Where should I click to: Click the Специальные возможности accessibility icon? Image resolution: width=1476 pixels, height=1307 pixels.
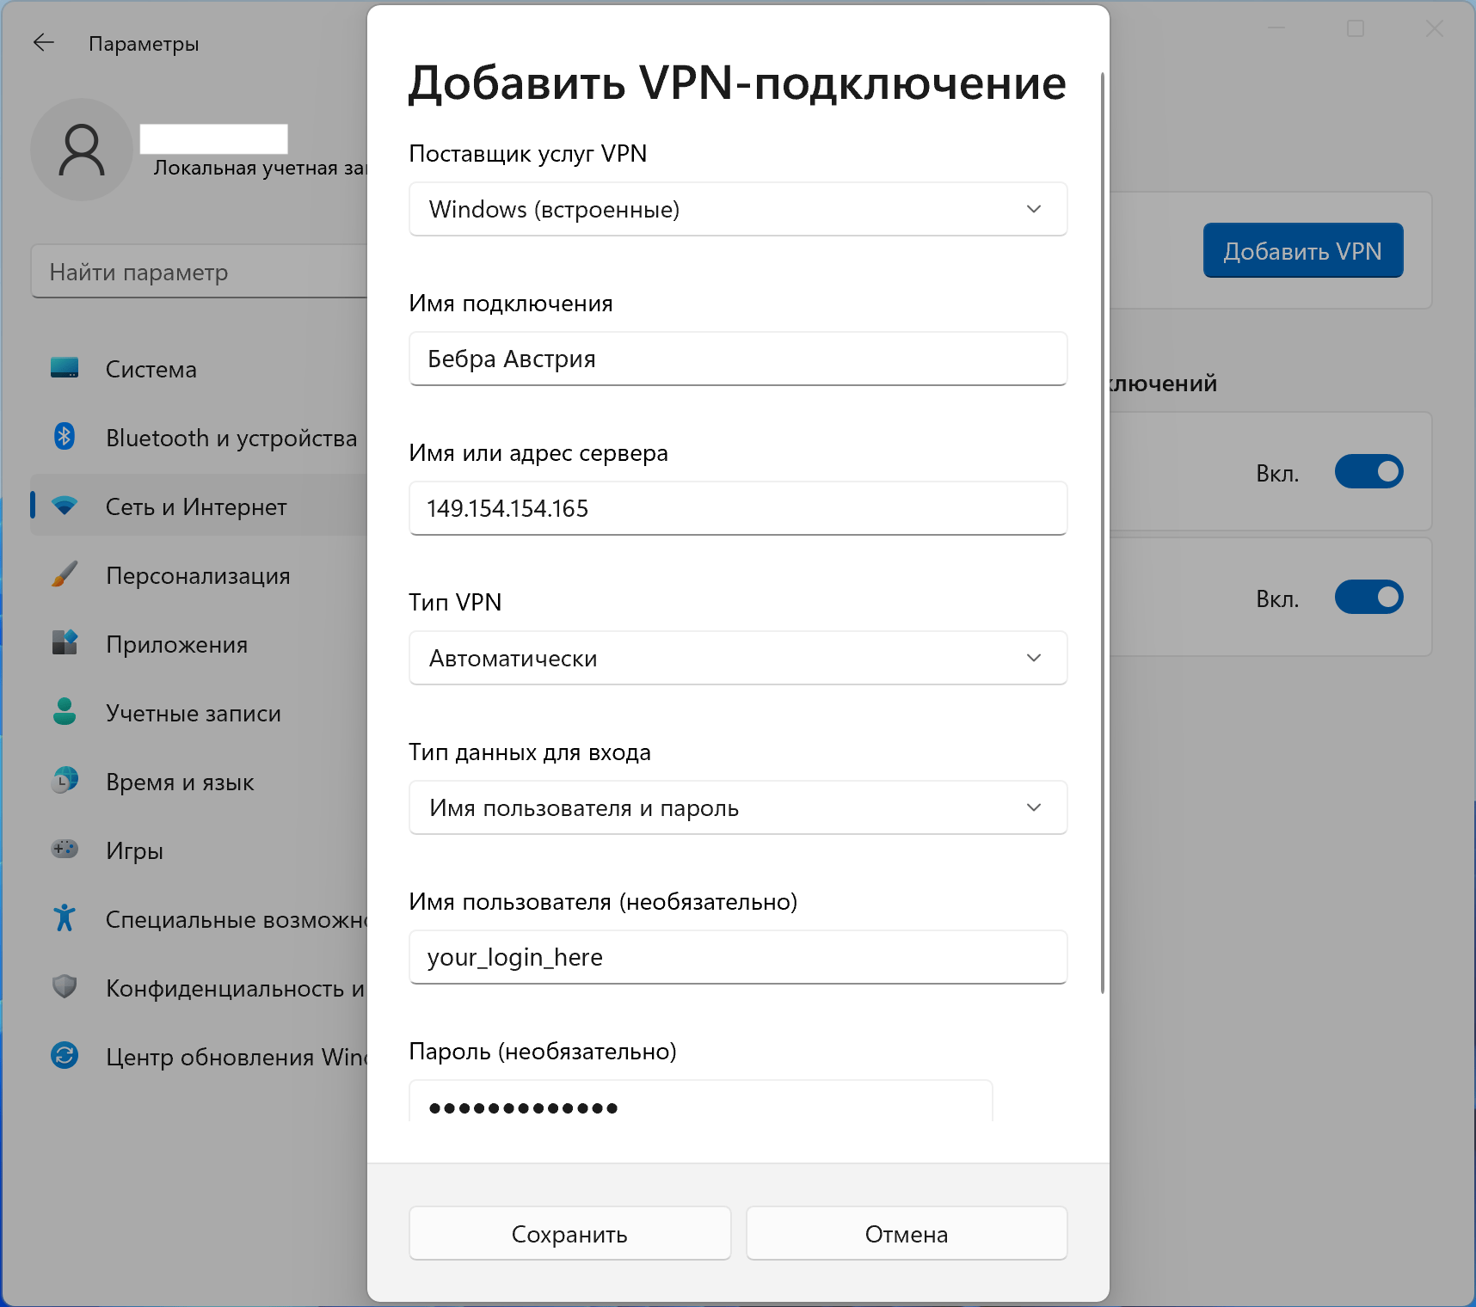(65, 918)
